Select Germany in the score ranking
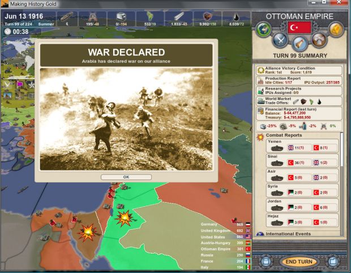The height and width of the screenshot is (273, 351). click(x=225, y=224)
